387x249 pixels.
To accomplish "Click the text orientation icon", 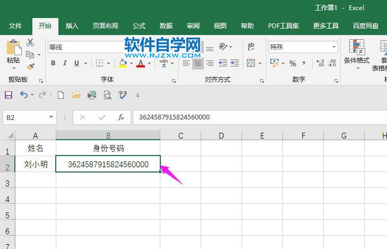I will click(x=223, y=46).
